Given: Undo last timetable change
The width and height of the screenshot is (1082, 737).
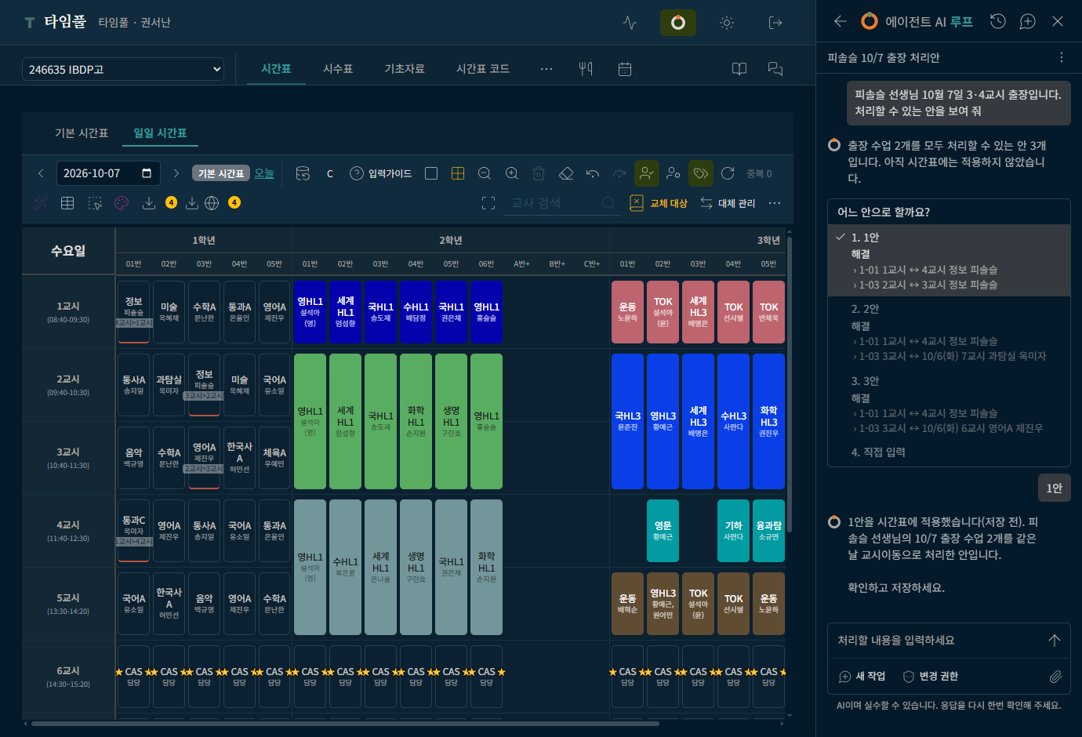Looking at the screenshot, I should click(x=593, y=173).
